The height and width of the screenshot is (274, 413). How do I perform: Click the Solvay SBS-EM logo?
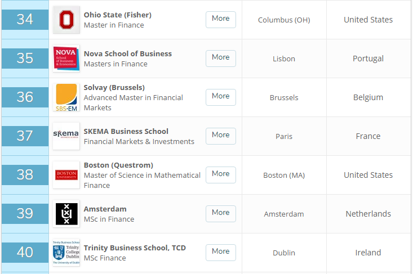(x=66, y=97)
